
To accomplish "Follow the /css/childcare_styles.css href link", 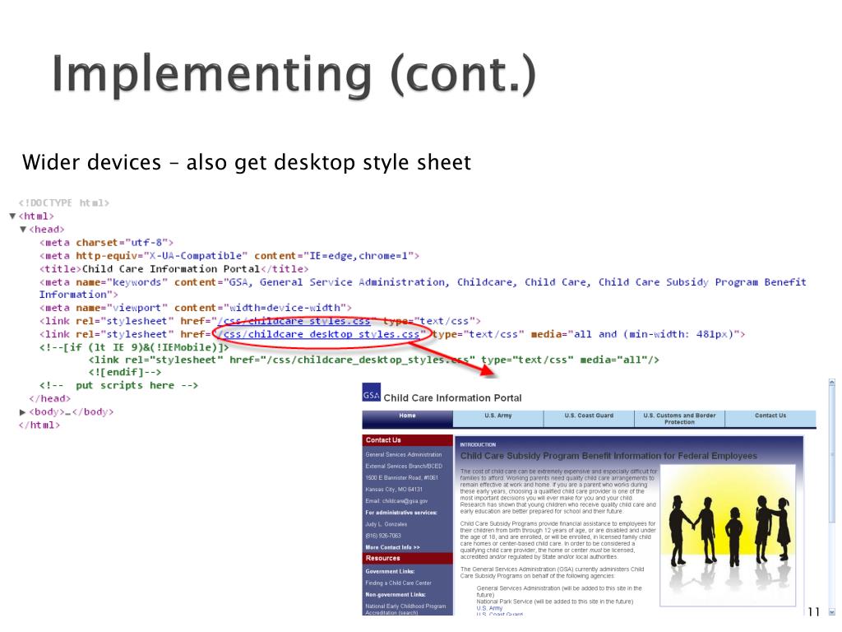I will coord(294,321).
